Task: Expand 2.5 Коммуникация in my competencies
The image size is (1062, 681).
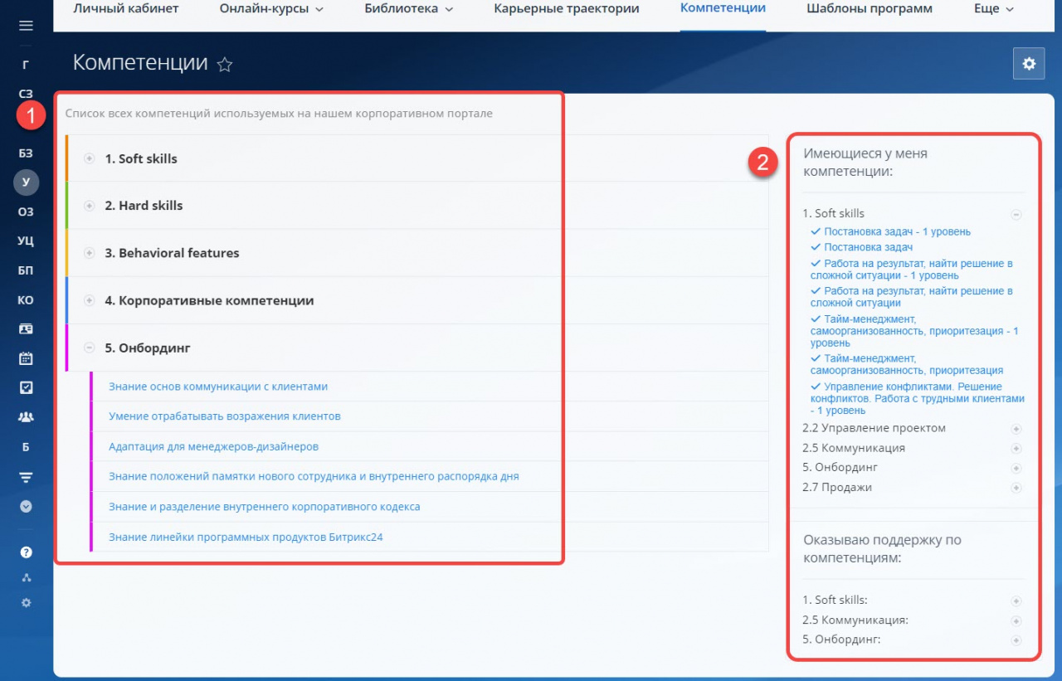Action: 1016,449
